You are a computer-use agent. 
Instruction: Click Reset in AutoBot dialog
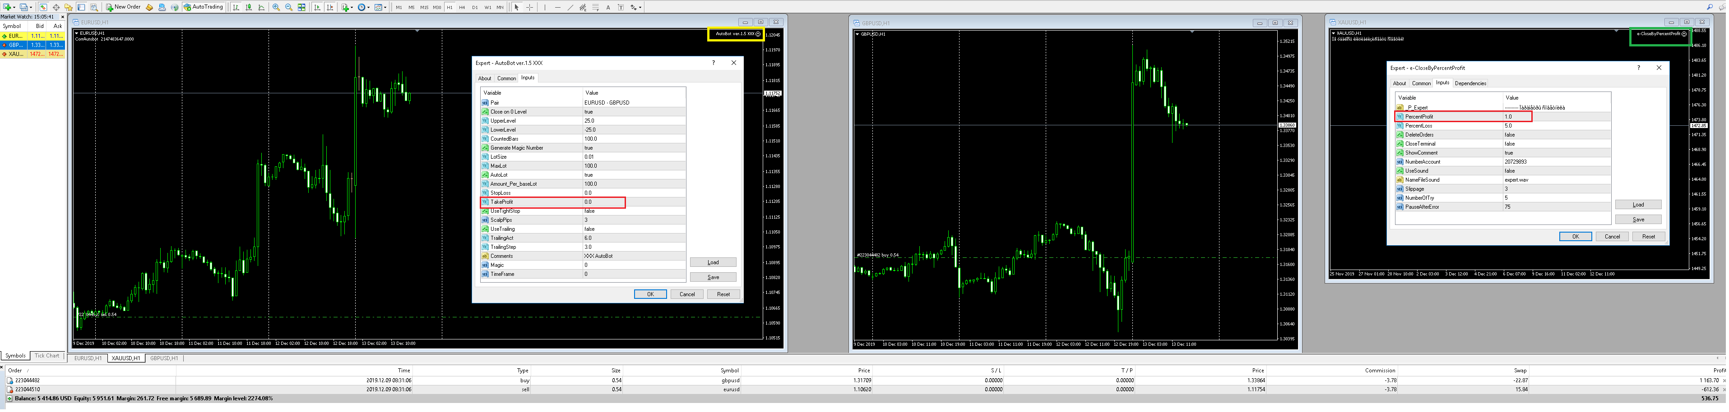click(723, 294)
